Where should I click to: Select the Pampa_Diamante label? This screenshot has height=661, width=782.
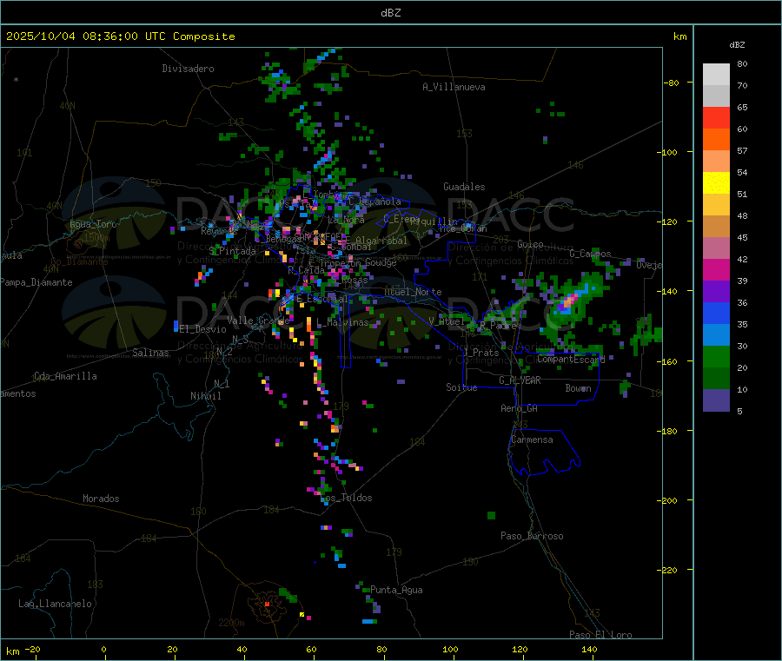click(36, 282)
